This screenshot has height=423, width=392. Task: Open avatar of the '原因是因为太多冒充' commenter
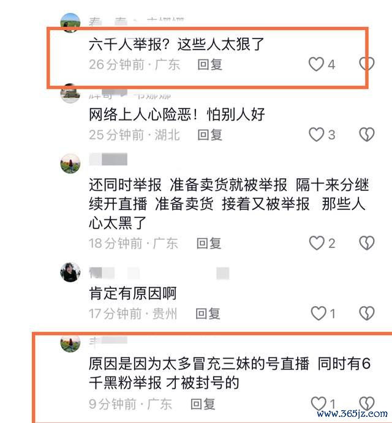[70, 343]
